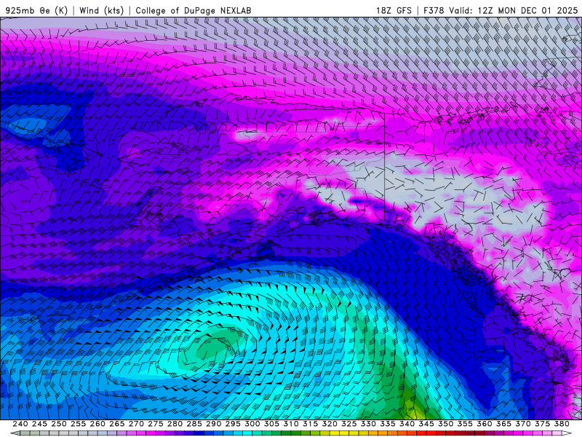Select the 315 value on the color scale
This screenshot has height=437, width=582.
[310, 424]
